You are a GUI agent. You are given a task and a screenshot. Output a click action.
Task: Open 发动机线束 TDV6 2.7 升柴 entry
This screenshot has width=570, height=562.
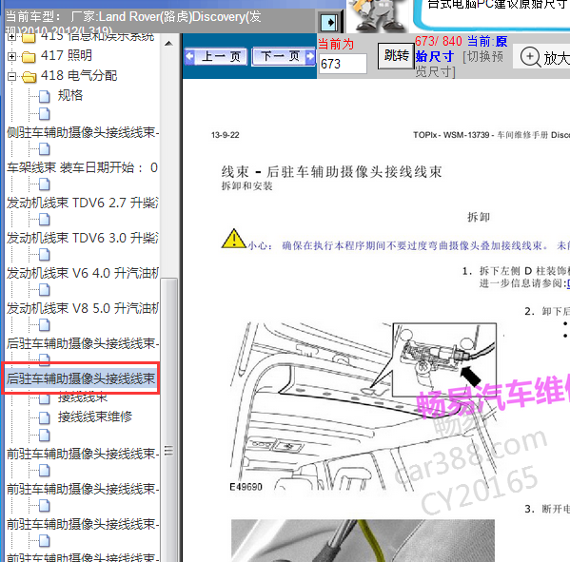click(x=83, y=203)
